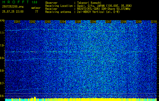
Task: Click the 0.6 kHz axis label
Action: (2, 96)
